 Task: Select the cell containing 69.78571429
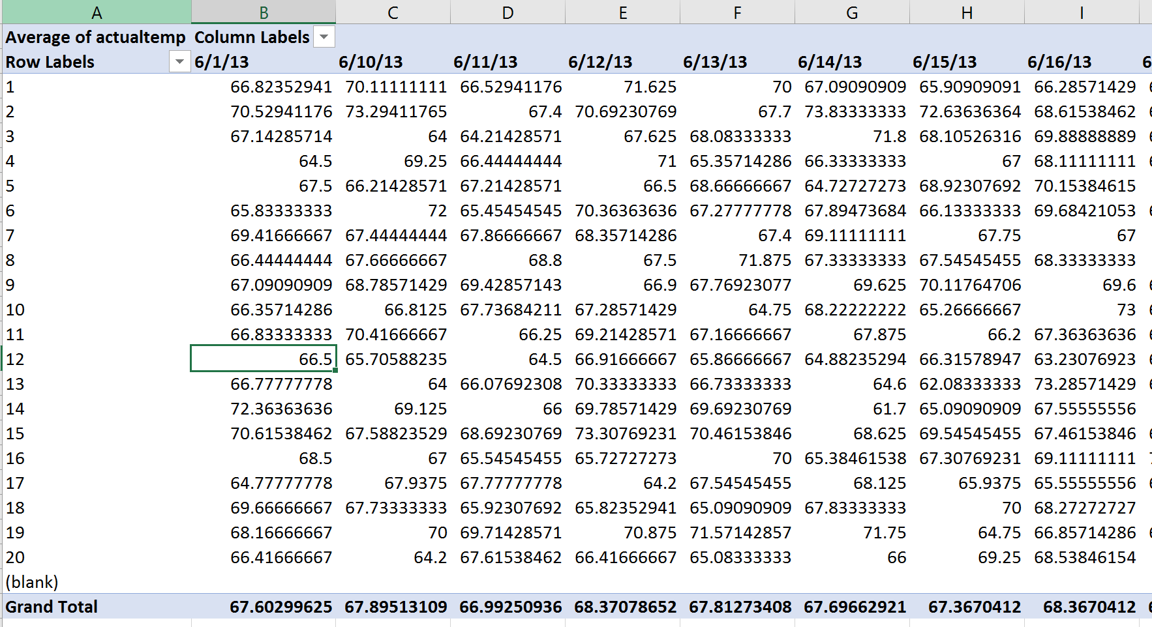pyautogui.click(x=622, y=409)
